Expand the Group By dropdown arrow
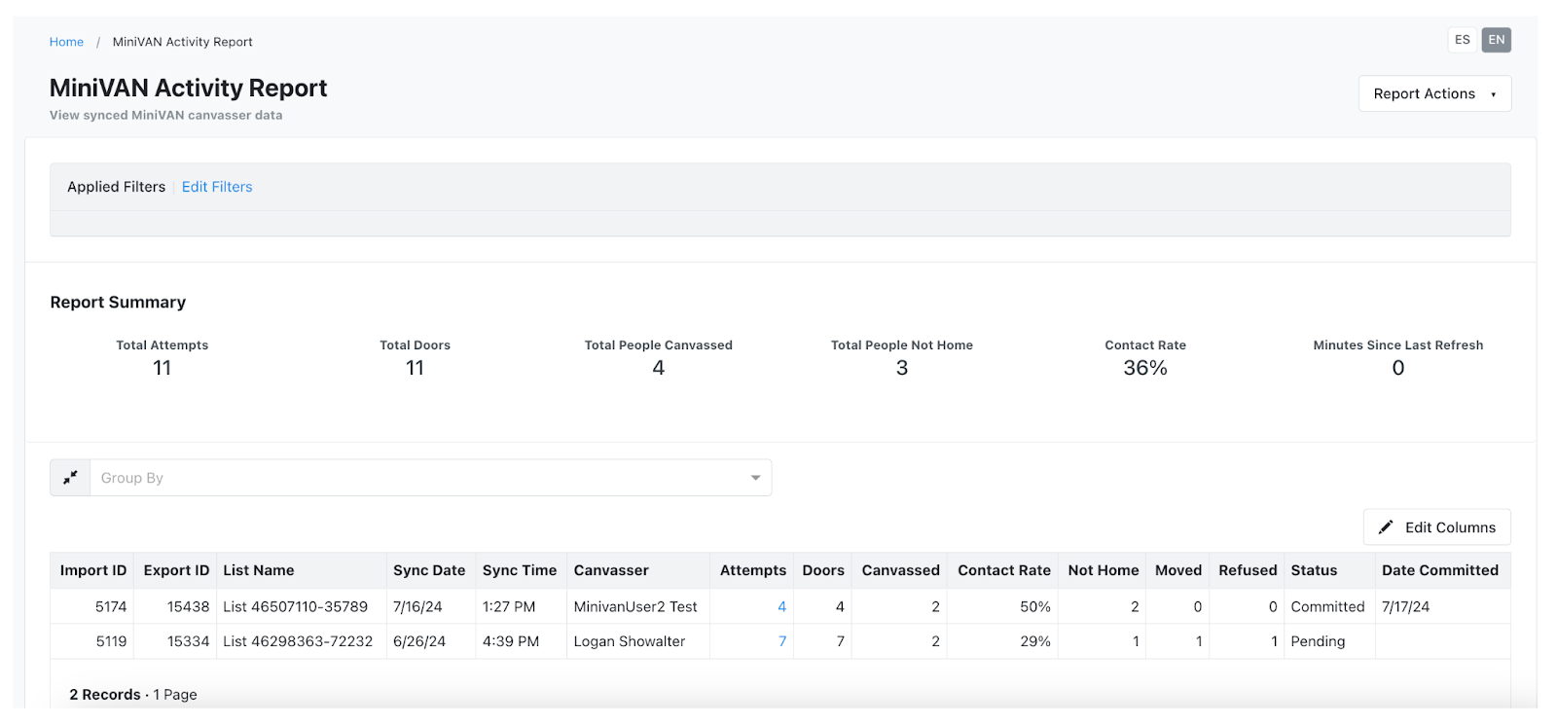This screenshot has height=725, width=1557. tap(755, 478)
